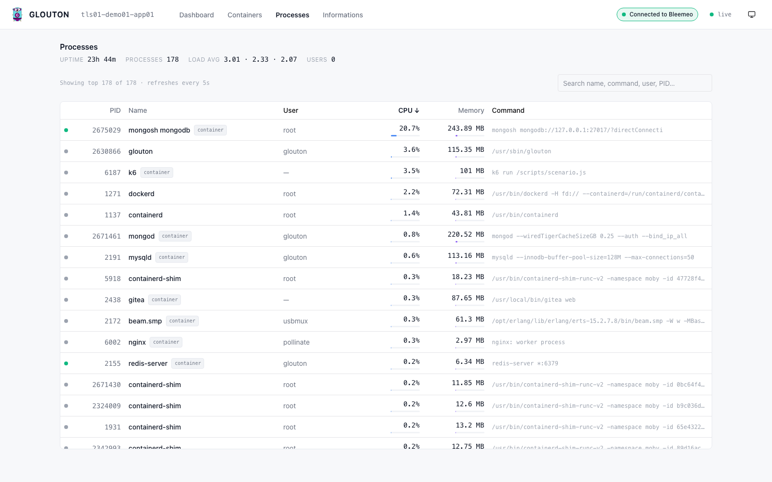Image resolution: width=772 pixels, height=482 pixels.
Task: Switch to the Containers tab
Action: tap(245, 15)
